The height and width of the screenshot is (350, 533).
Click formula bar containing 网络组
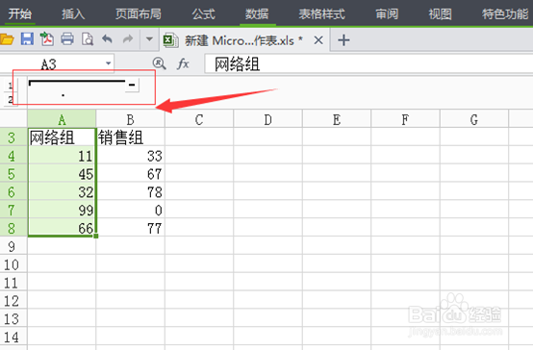coord(368,63)
